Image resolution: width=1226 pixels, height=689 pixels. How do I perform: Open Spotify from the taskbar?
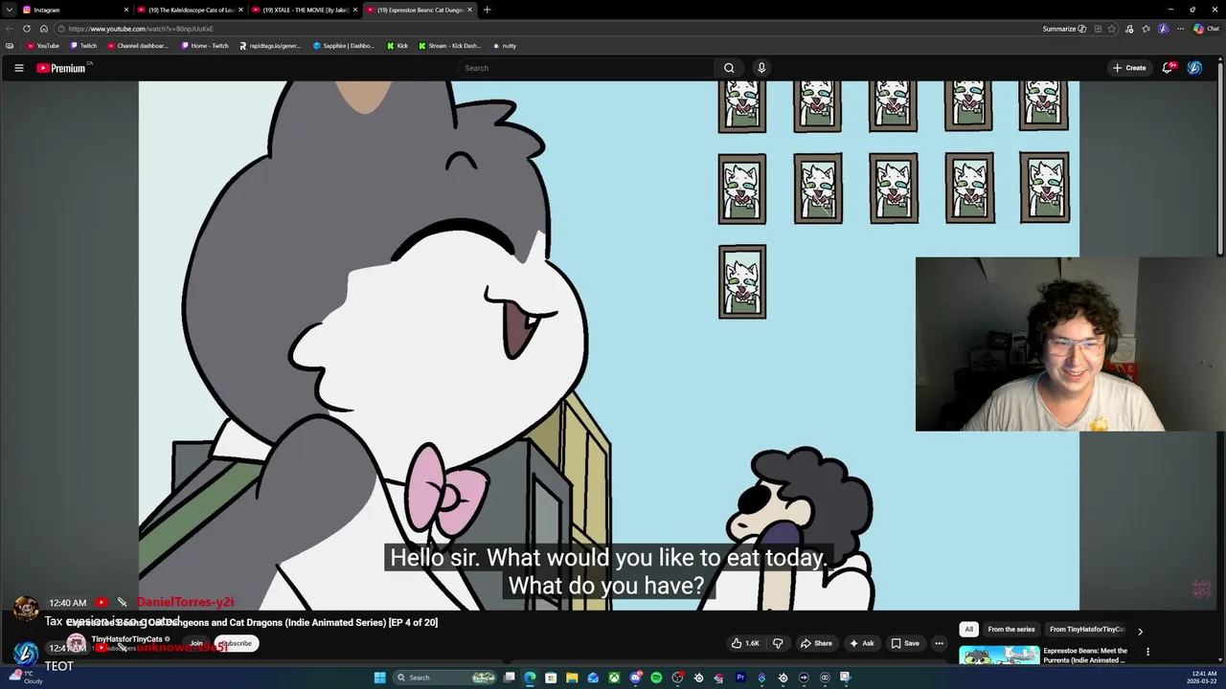coord(656,678)
